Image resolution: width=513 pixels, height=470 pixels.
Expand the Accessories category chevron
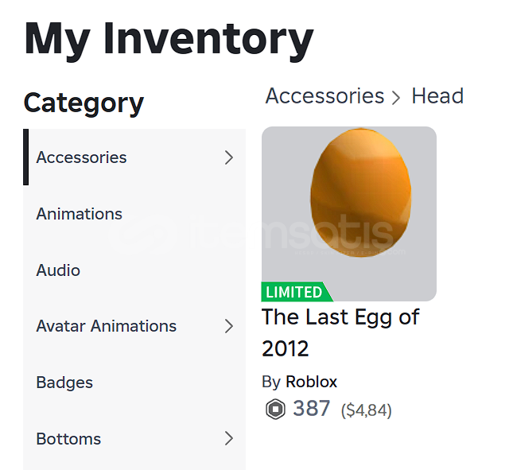tap(229, 157)
